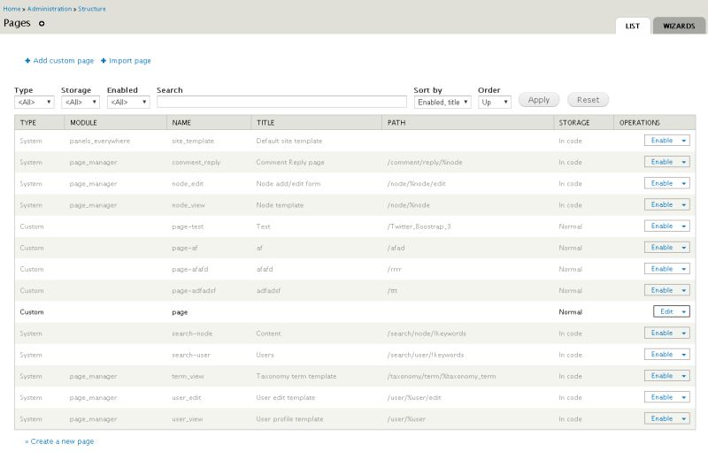
Task: Switch to the WIZARDS tab
Action: coord(679,26)
